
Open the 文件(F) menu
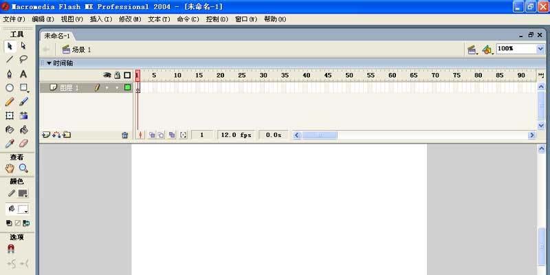(14, 19)
